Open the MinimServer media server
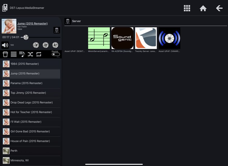 99,38
